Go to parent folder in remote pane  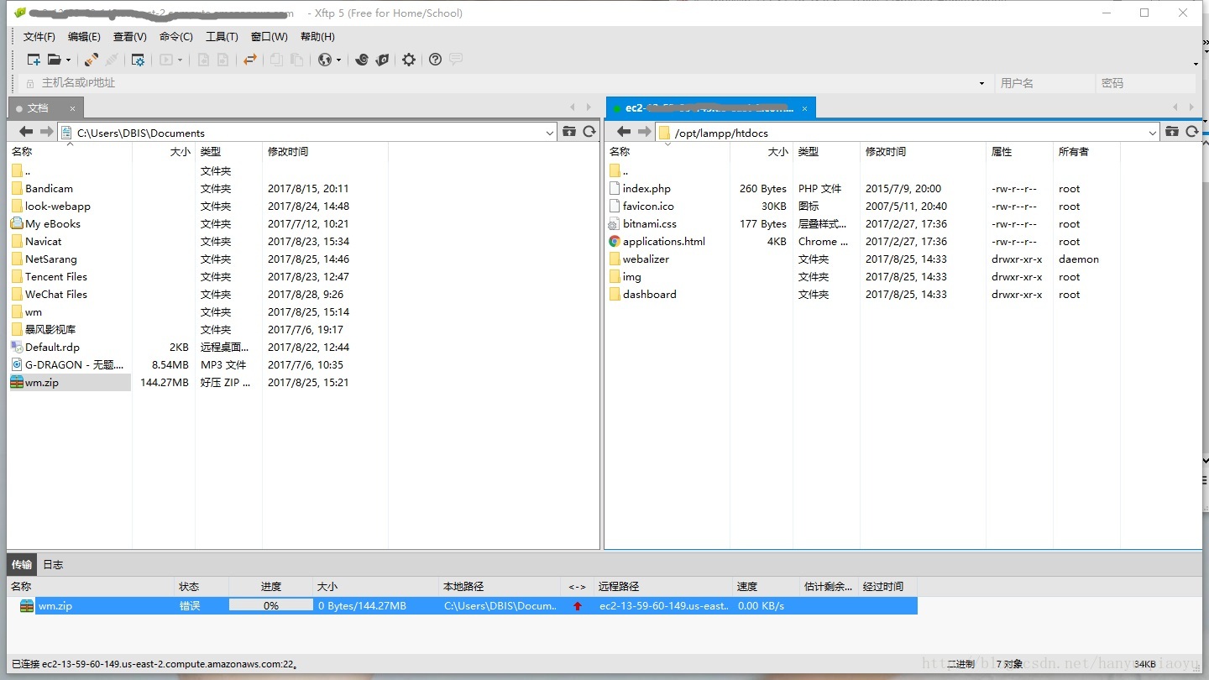(1172, 132)
